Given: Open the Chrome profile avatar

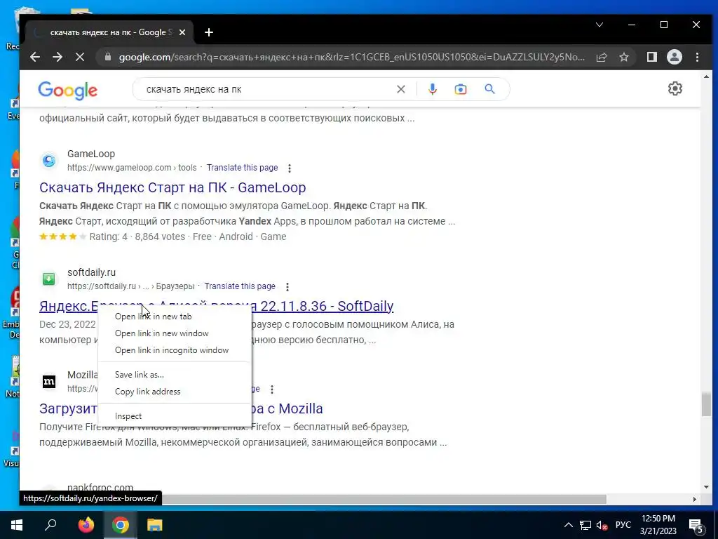Looking at the screenshot, I should pyautogui.click(x=674, y=57).
